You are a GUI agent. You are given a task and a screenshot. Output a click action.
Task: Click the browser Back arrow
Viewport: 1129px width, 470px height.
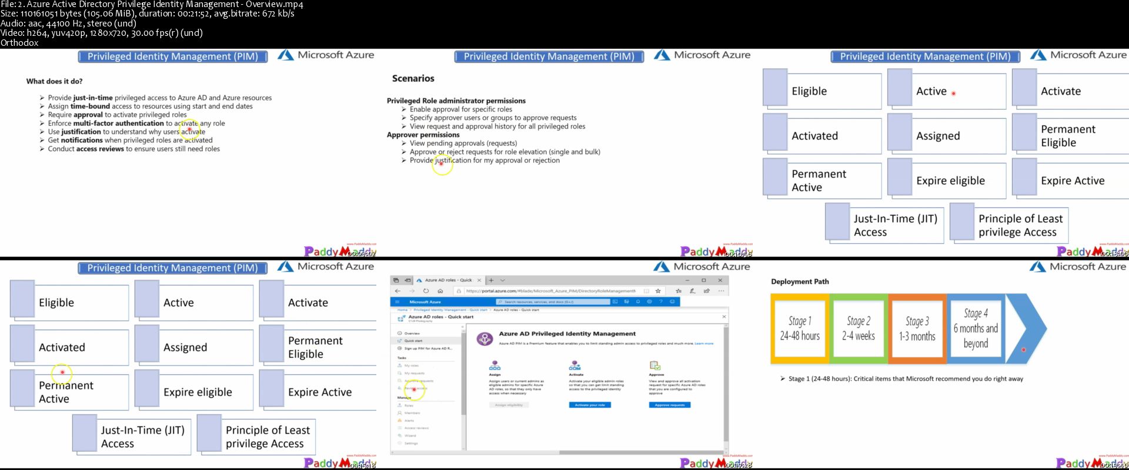click(x=398, y=291)
